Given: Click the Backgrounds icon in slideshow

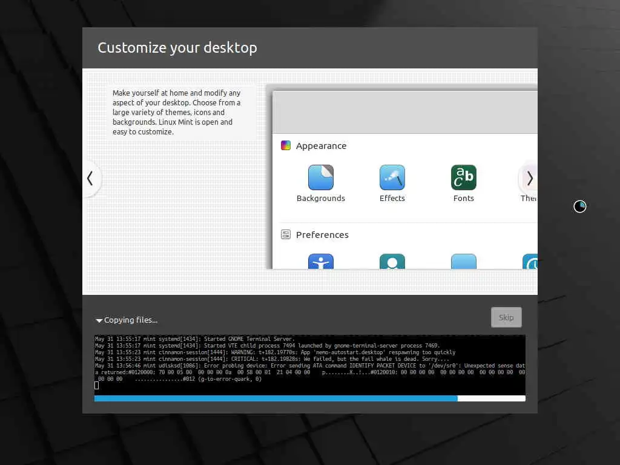Looking at the screenshot, I should 321,177.
